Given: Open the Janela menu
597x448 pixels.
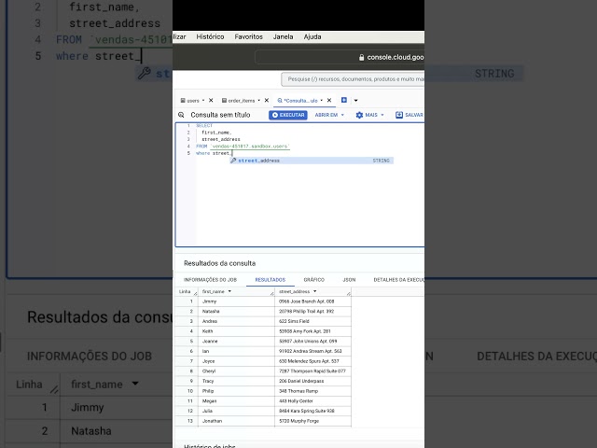Looking at the screenshot, I should (283, 37).
